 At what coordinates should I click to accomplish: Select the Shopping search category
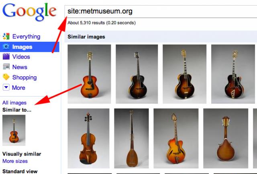(x=24, y=77)
